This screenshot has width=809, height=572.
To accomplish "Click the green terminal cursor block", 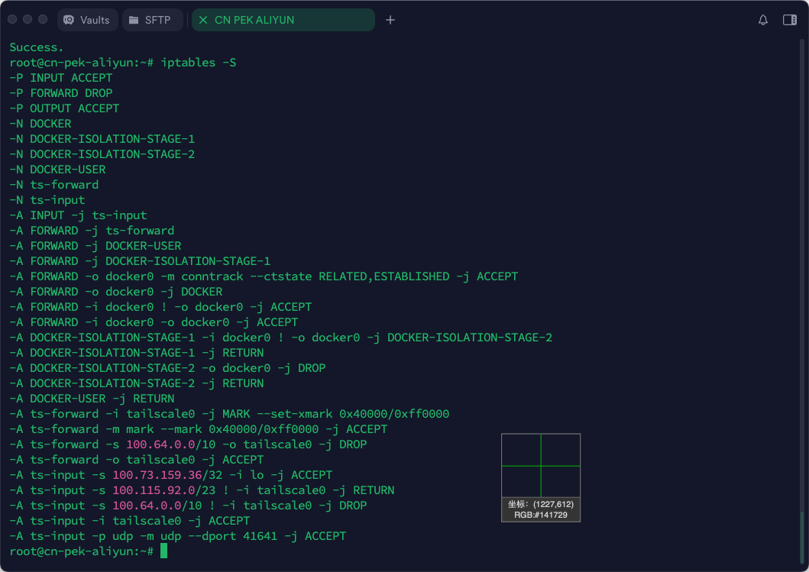I will [163, 551].
